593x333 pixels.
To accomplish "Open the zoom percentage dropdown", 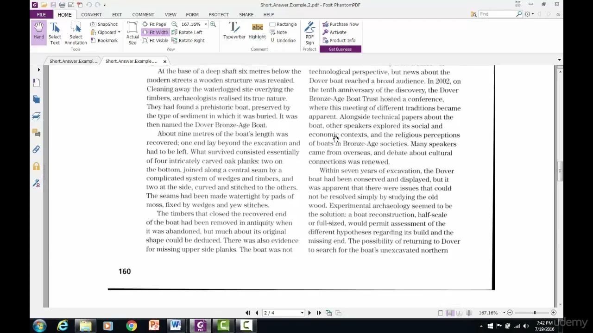I will [x=205, y=24].
